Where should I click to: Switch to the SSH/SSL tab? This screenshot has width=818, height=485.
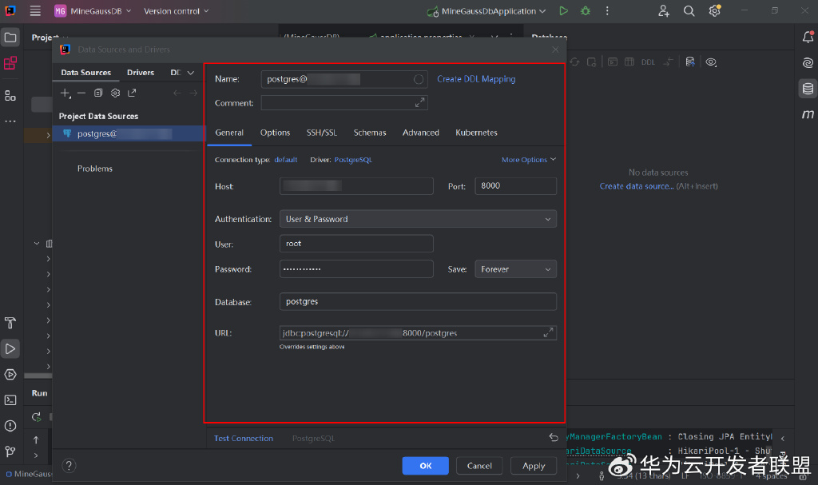[x=322, y=133]
